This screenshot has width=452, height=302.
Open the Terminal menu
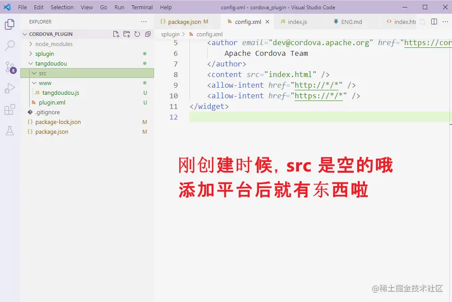142,7
